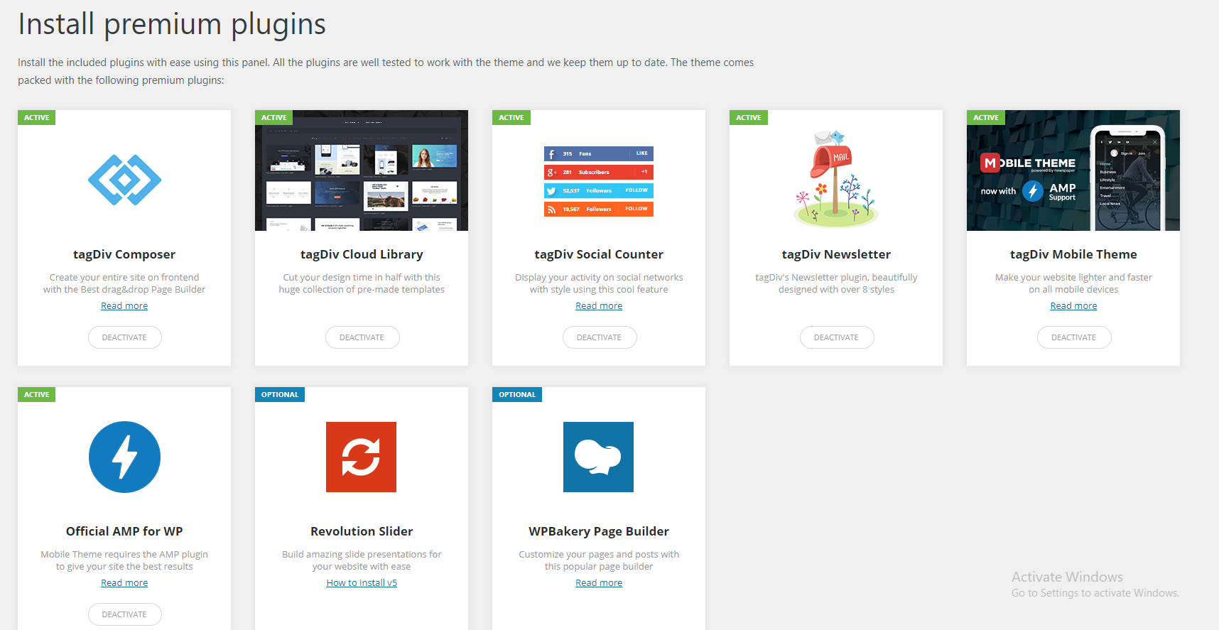Open Read more link under tagDiv Mobile Theme
The image size is (1219, 630).
(1073, 306)
